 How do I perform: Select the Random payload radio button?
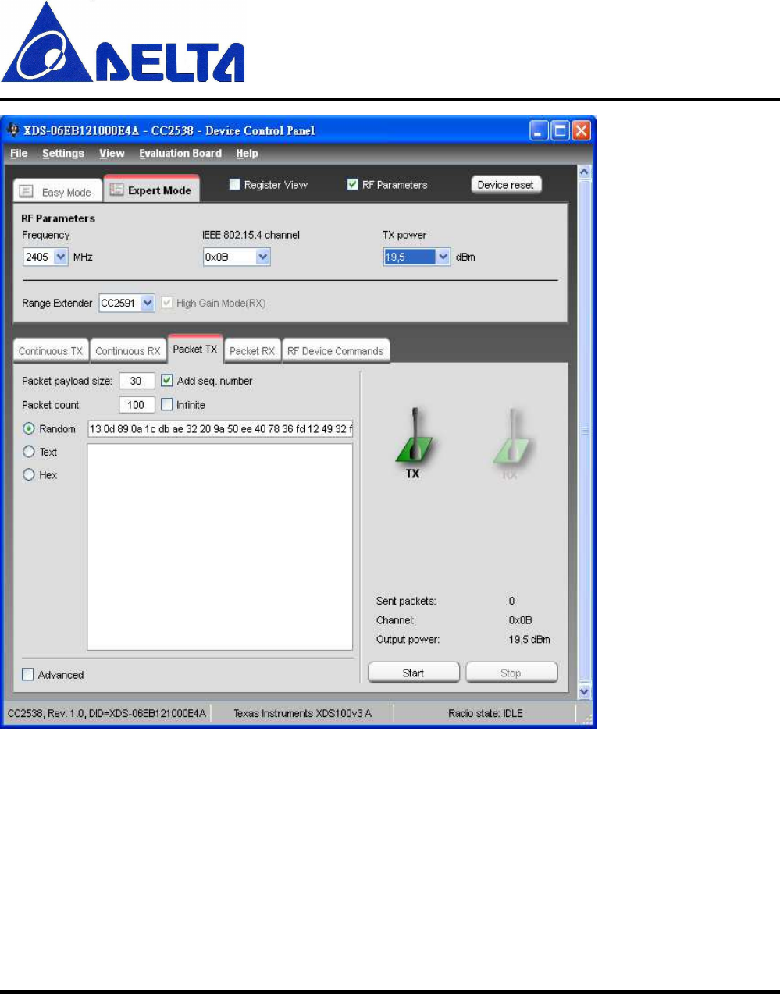tap(29, 428)
